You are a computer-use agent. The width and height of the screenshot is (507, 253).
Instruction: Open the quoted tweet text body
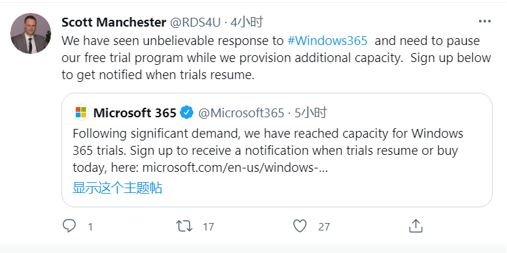268,151
